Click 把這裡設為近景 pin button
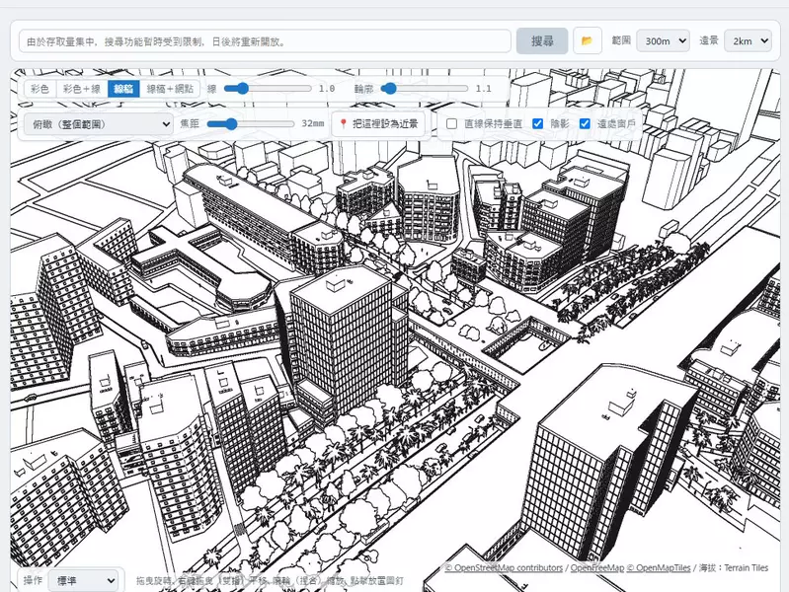This screenshot has height=592, width=789. (x=379, y=123)
